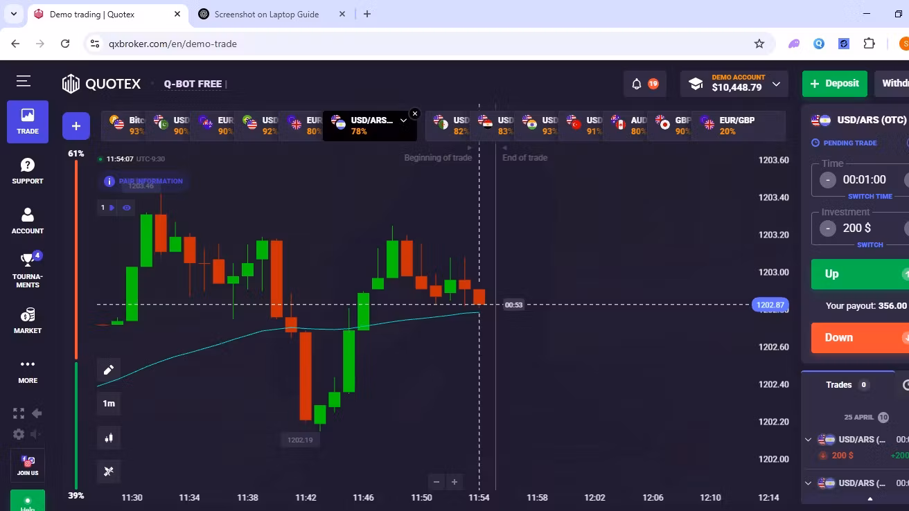Open settings via the gear icon
The image size is (909, 511).
(18, 435)
